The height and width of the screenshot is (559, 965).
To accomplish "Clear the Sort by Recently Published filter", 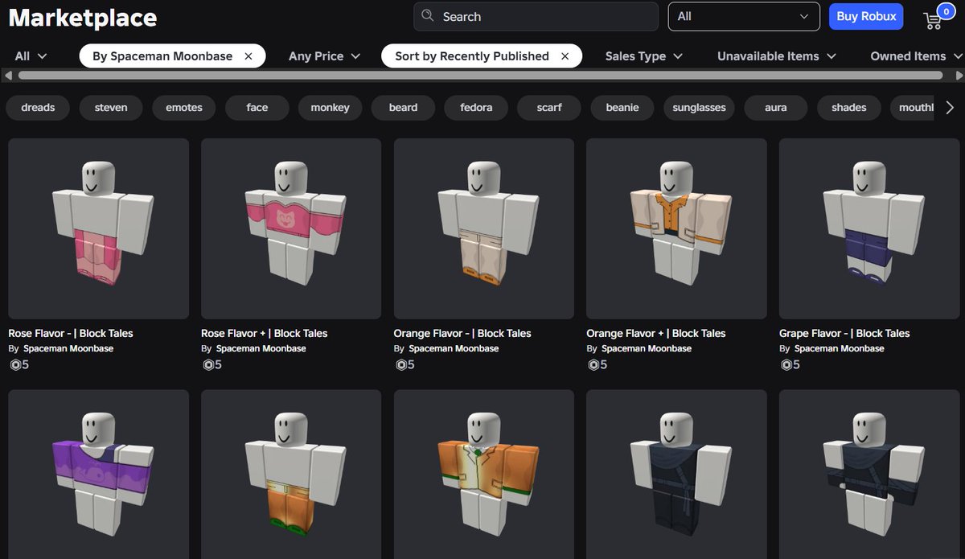I will pos(565,56).
